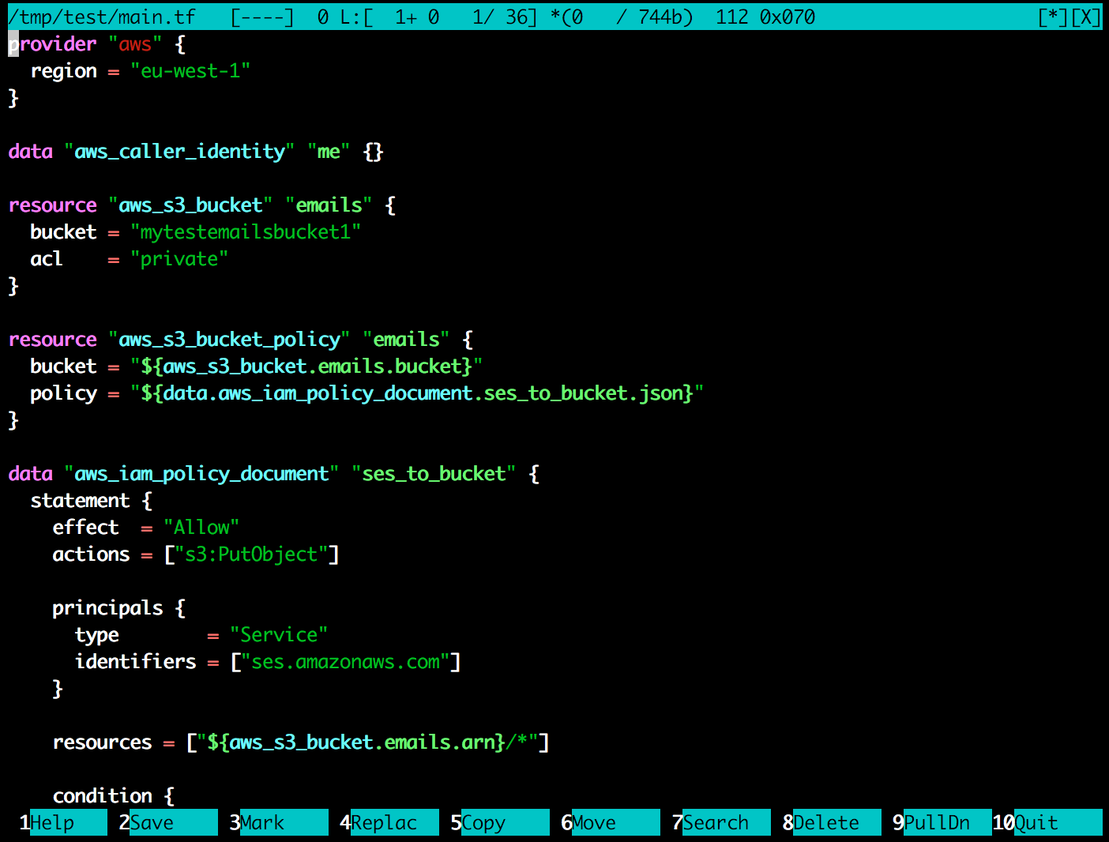This screenshot has height=842, width=1109.
Task: Click the "aws_iam_policy_document" data type
Action: pos(201,474)
